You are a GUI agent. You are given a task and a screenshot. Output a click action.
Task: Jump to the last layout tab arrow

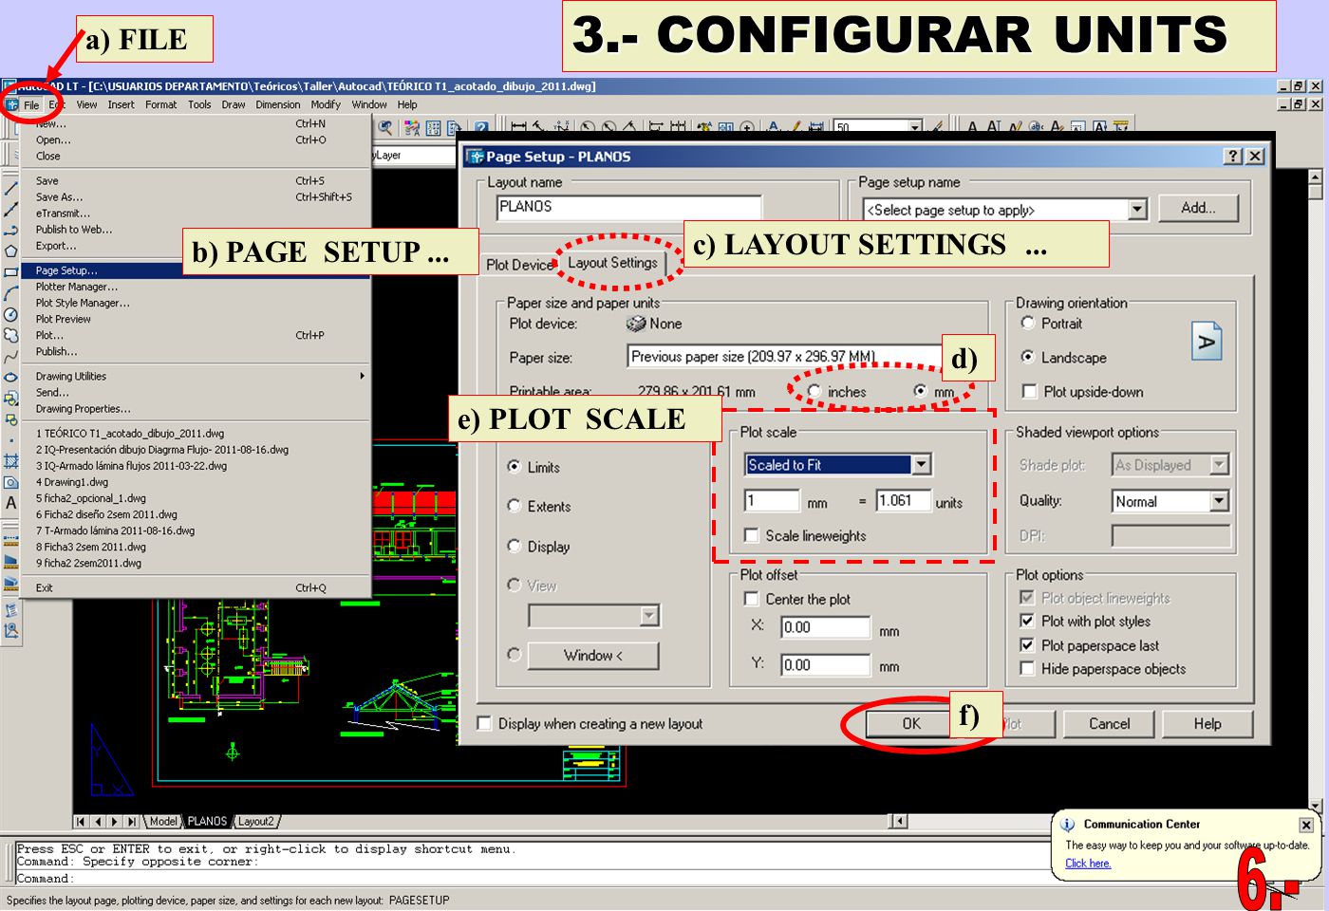click(x=132, y=822)
